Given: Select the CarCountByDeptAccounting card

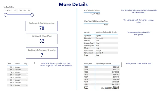Looking at the screenshot, I should (42, 26).
